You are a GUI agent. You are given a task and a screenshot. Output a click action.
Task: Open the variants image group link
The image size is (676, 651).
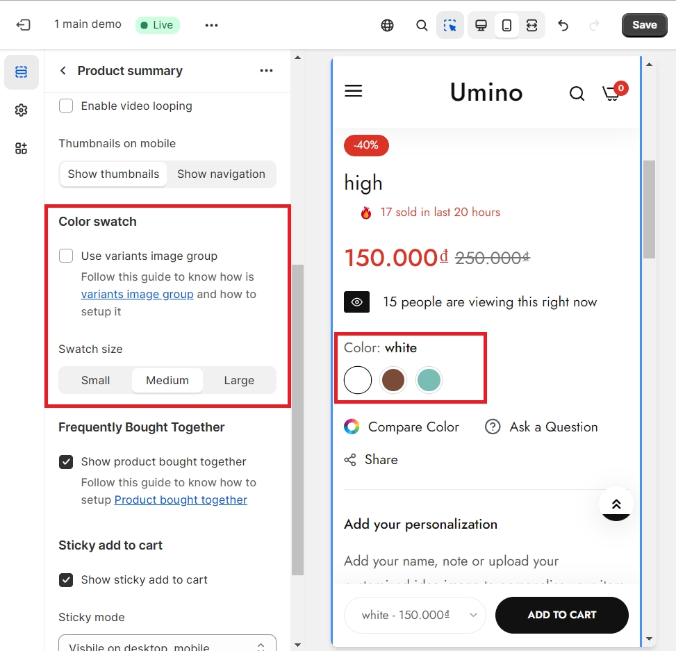[137, 294]
